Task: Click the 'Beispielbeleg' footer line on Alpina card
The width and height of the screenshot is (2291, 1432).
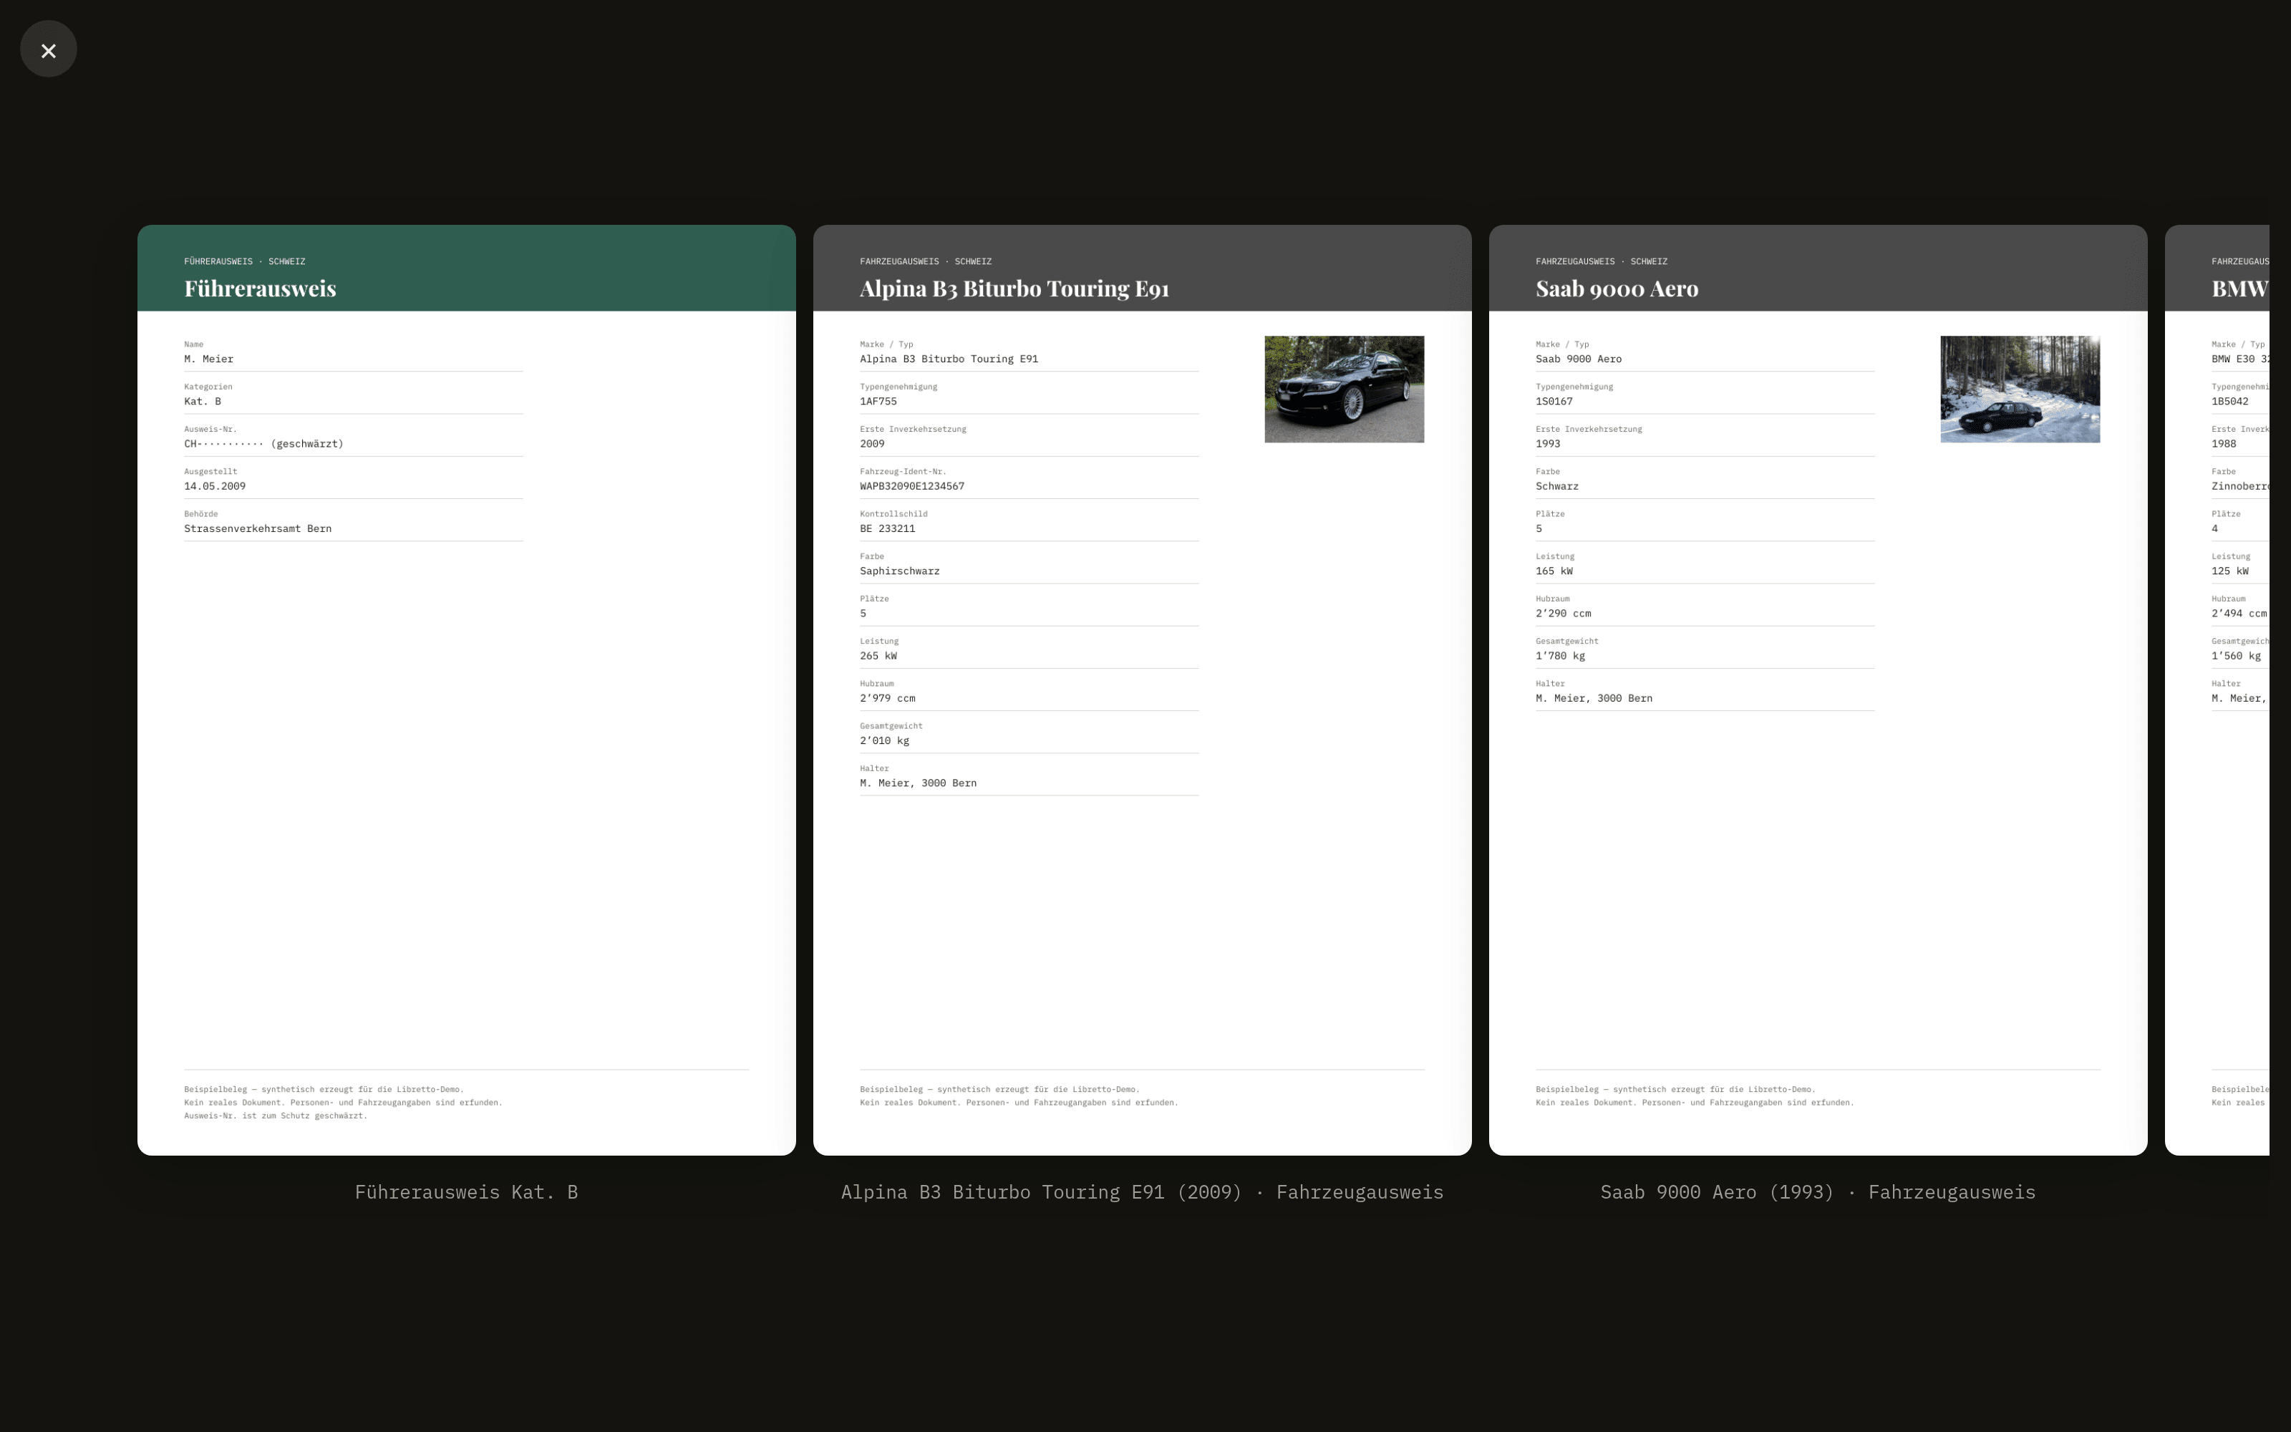Action: pyautogui.click(x=999, y=1089)
